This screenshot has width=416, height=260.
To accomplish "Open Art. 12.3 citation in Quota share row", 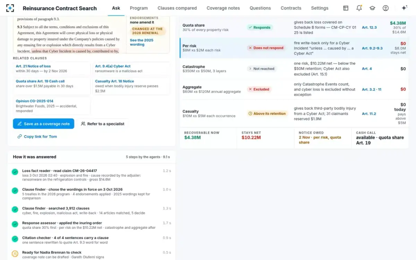I will [369, 27].
